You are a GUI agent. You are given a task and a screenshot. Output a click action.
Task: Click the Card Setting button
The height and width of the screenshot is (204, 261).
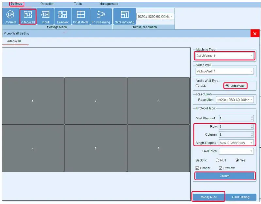(240, 197)
